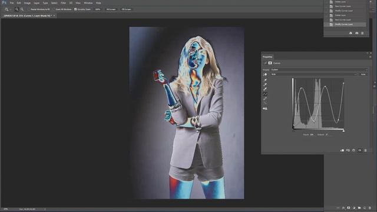Screen dimensions: 377x212
Task: Select the white point eyedropper
Action: click(265, 89)
